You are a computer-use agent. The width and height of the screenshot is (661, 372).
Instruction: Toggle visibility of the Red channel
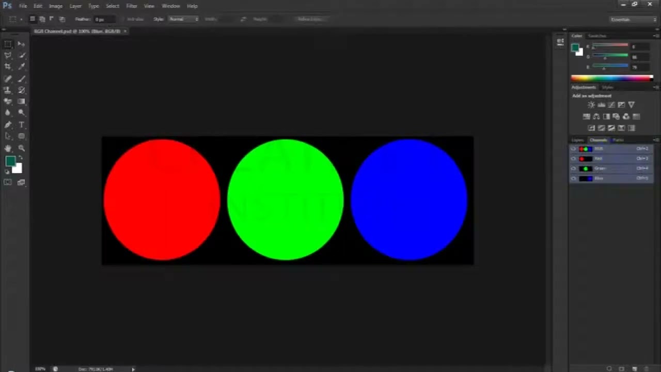[x=574, y=159]
